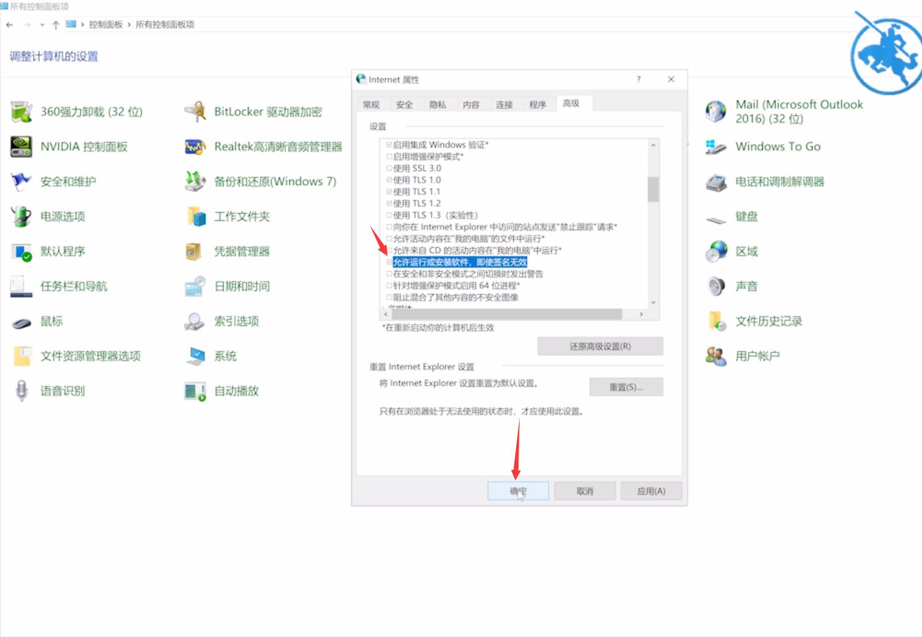The image size is (922, 637).
Task: Open 区域 globe icon
Action: click(716, 252)
